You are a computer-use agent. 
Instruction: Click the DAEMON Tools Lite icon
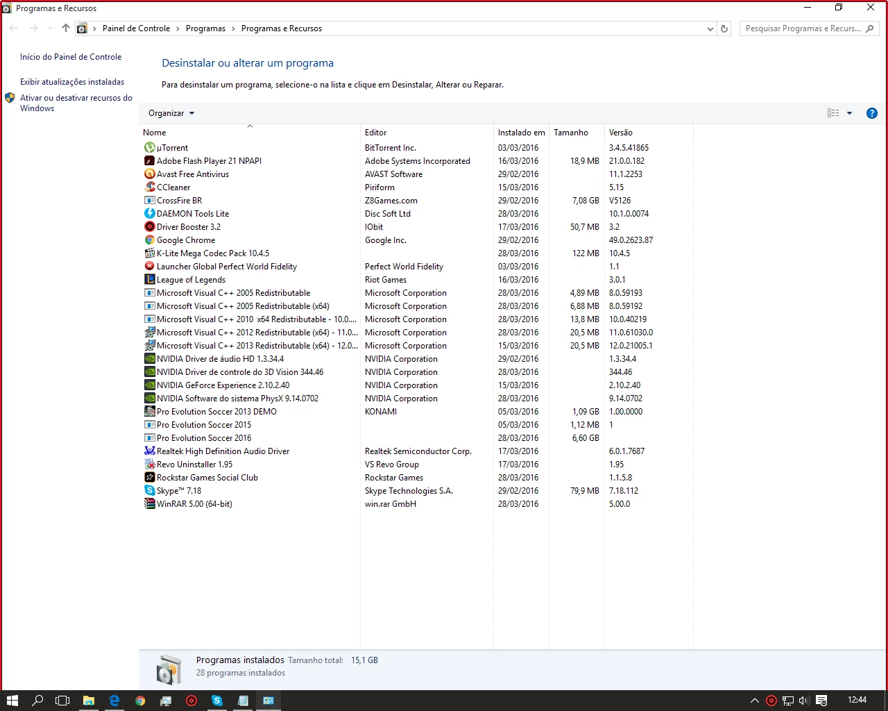[x=149, y=214]
